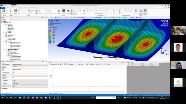Play the result animation
The height and width of the screenshot is (104, 186).
tap(59, 64)
